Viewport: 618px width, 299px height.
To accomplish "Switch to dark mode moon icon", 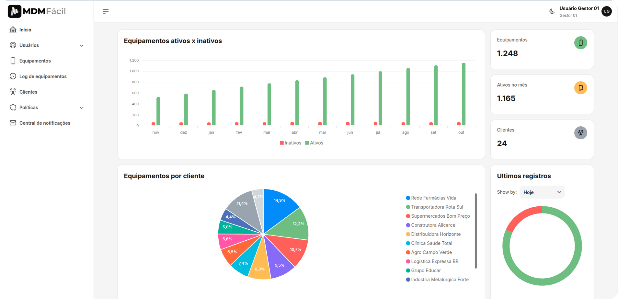I will click(x=552, y=11).
